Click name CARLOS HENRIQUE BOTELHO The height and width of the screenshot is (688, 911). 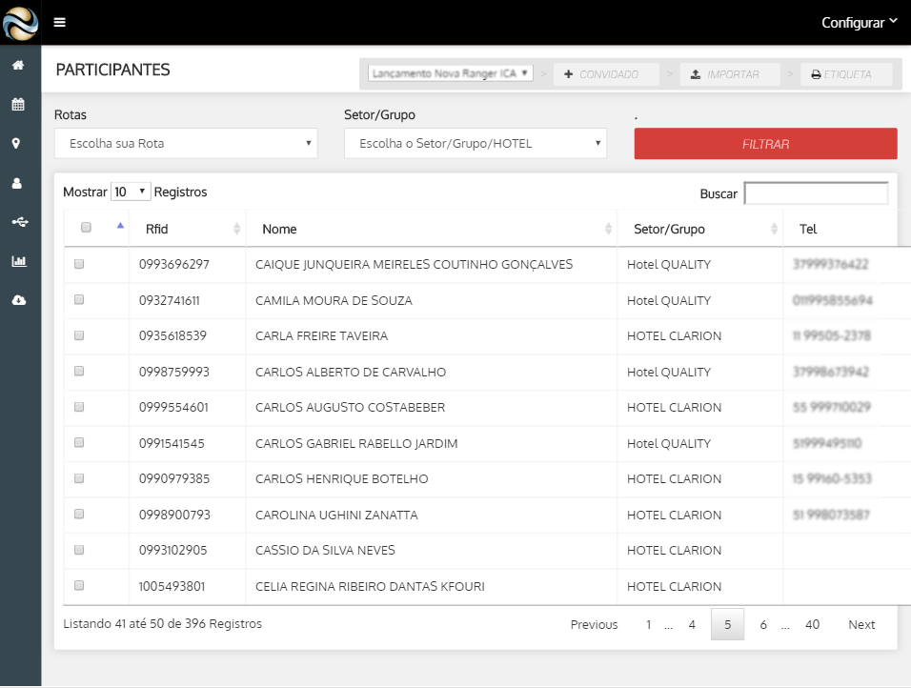(x=341, y=478)
